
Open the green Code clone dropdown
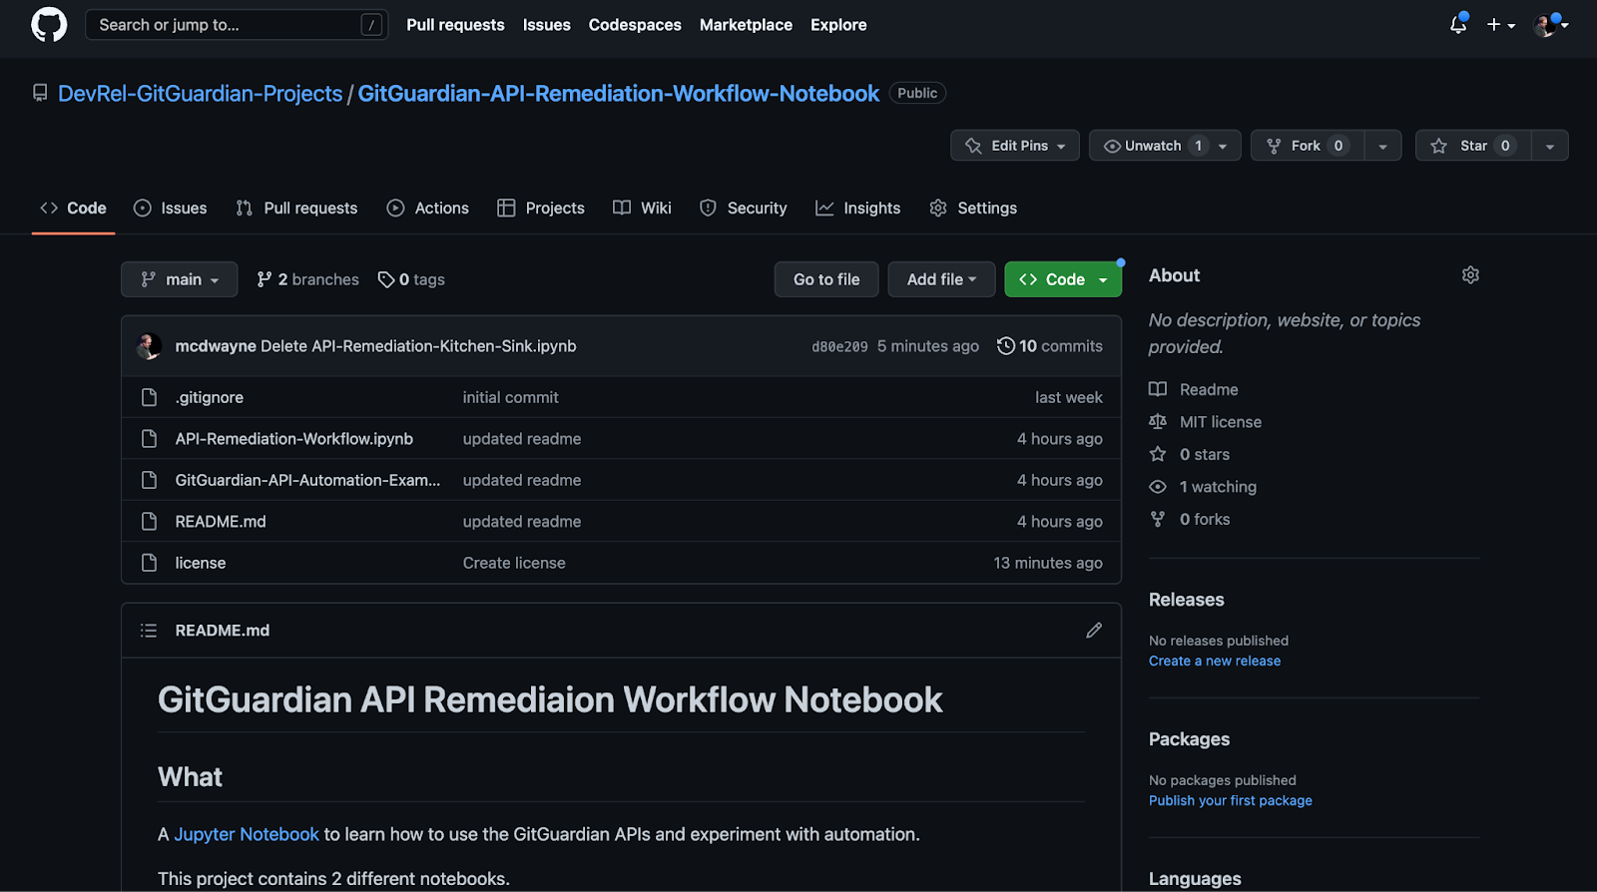click(1063, 279)
